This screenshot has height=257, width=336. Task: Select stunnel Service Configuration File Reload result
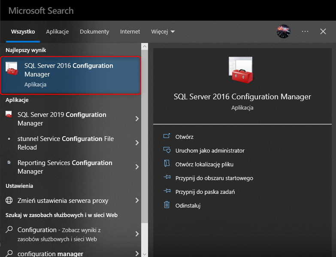coord(70,143)
